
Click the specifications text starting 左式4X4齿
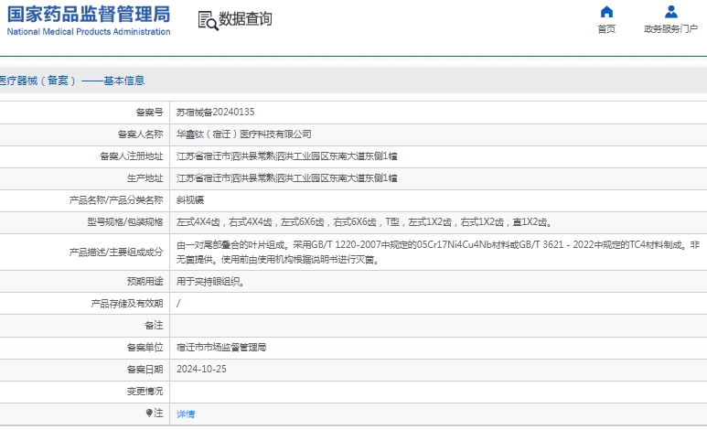pyautogui.click(x=364, y=222)
